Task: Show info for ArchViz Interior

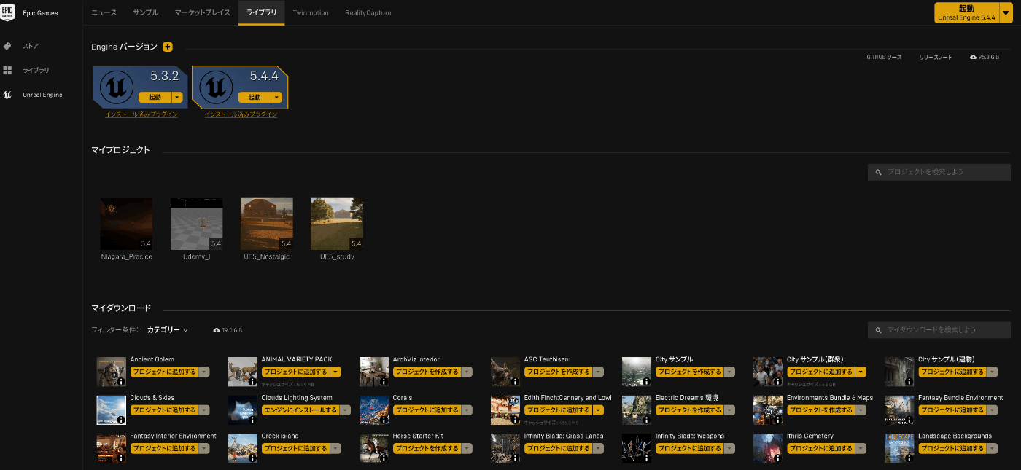Action: tap(384, 382)
